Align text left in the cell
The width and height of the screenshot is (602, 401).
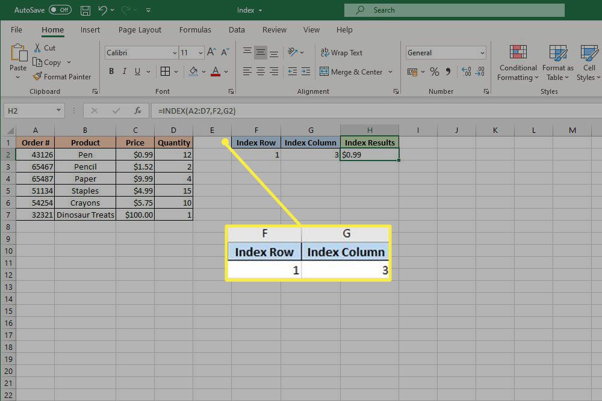[247, 72]
